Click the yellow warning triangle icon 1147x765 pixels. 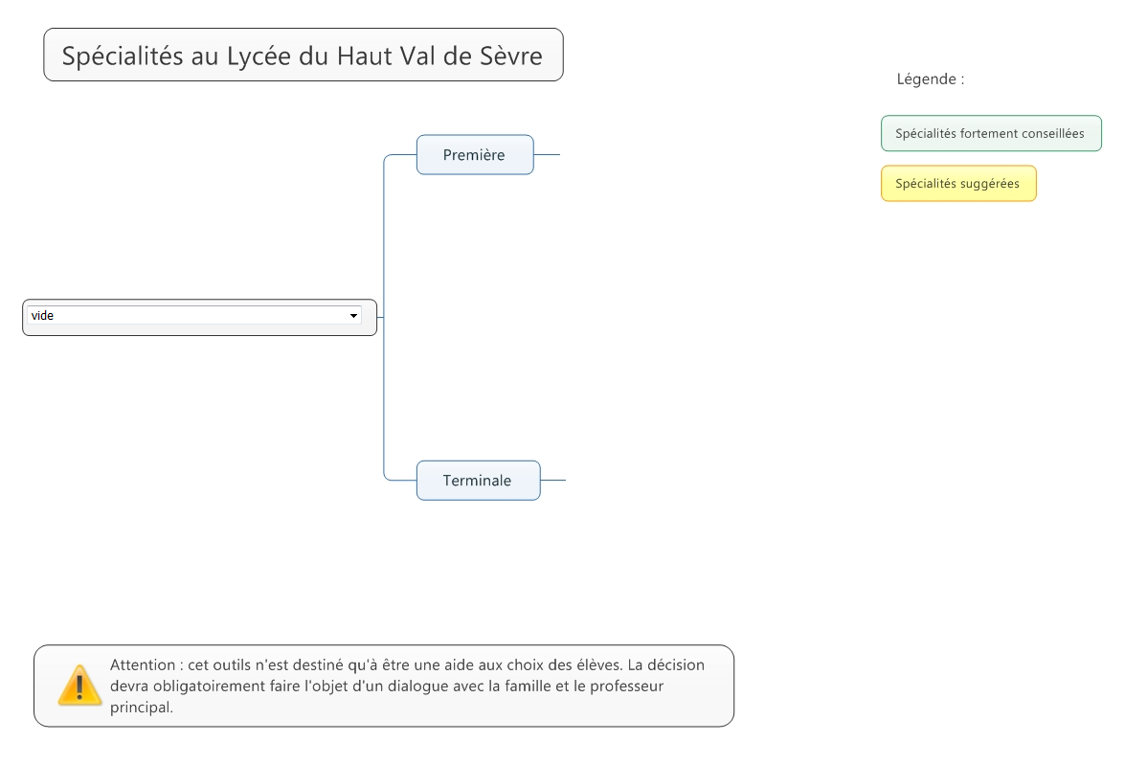point(79,686)
